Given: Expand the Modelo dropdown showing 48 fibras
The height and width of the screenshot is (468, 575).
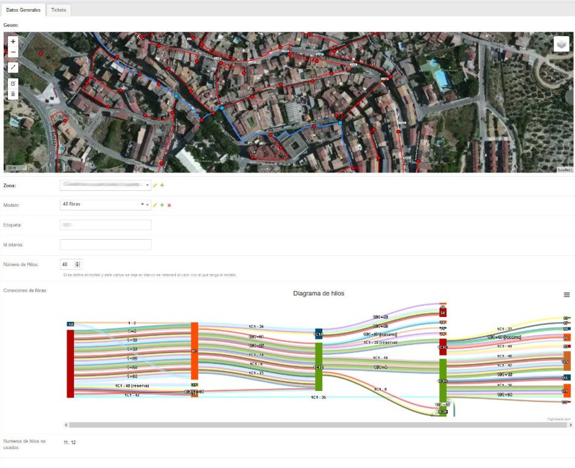Looking at the screenshot, I should pos(147,204).
